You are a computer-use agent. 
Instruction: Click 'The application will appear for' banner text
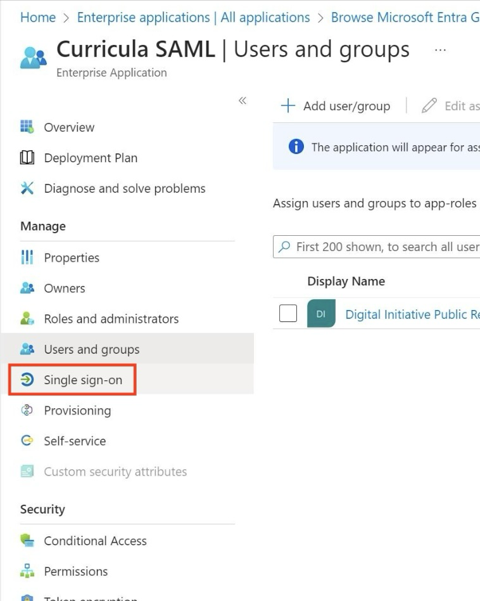point(395,147)
